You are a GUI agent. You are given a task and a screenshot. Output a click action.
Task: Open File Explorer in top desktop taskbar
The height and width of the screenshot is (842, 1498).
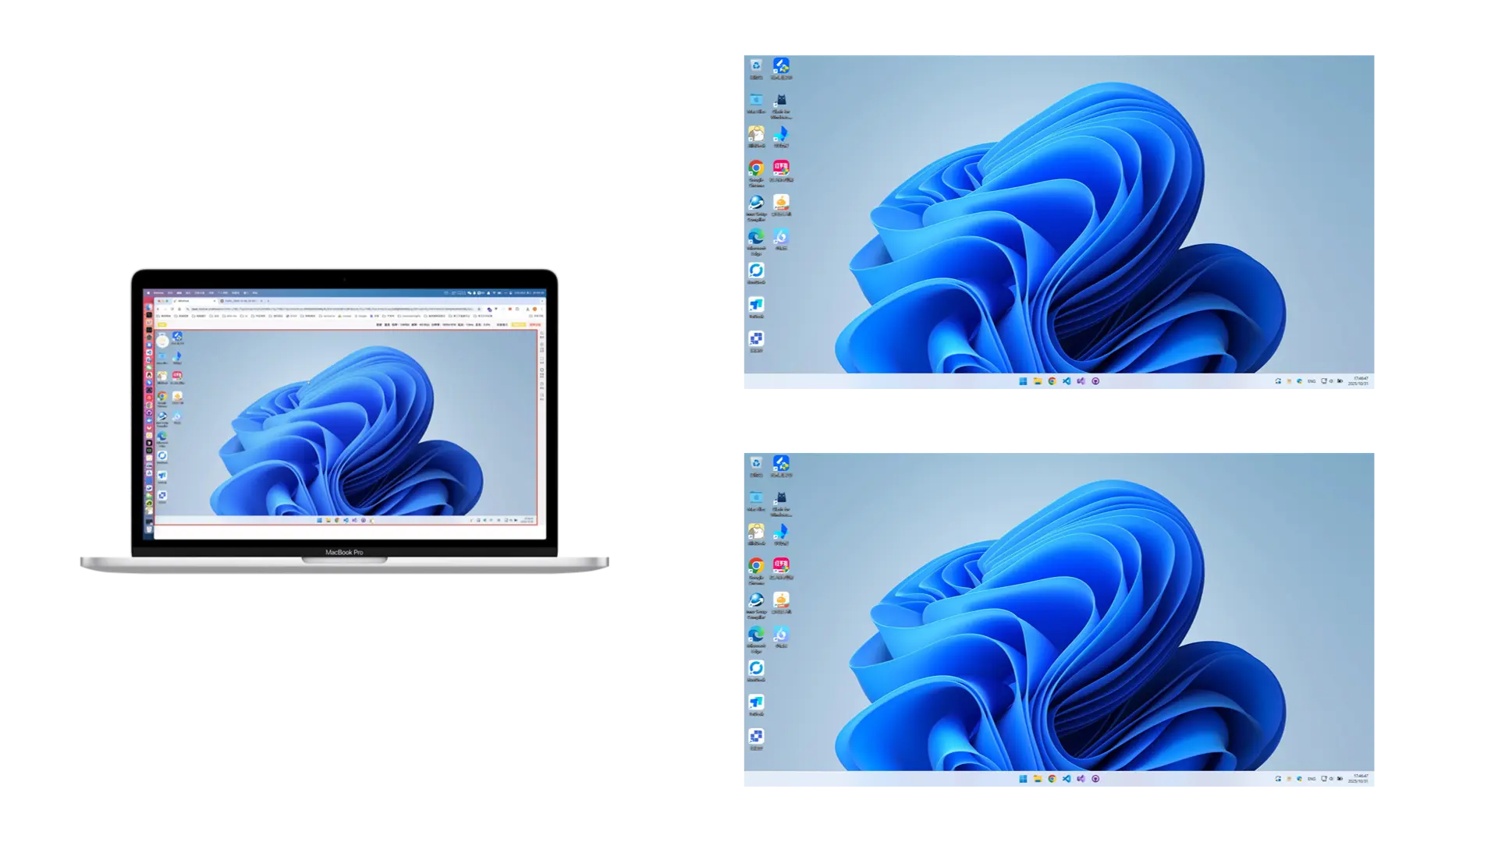click(x=1038, y=381)
